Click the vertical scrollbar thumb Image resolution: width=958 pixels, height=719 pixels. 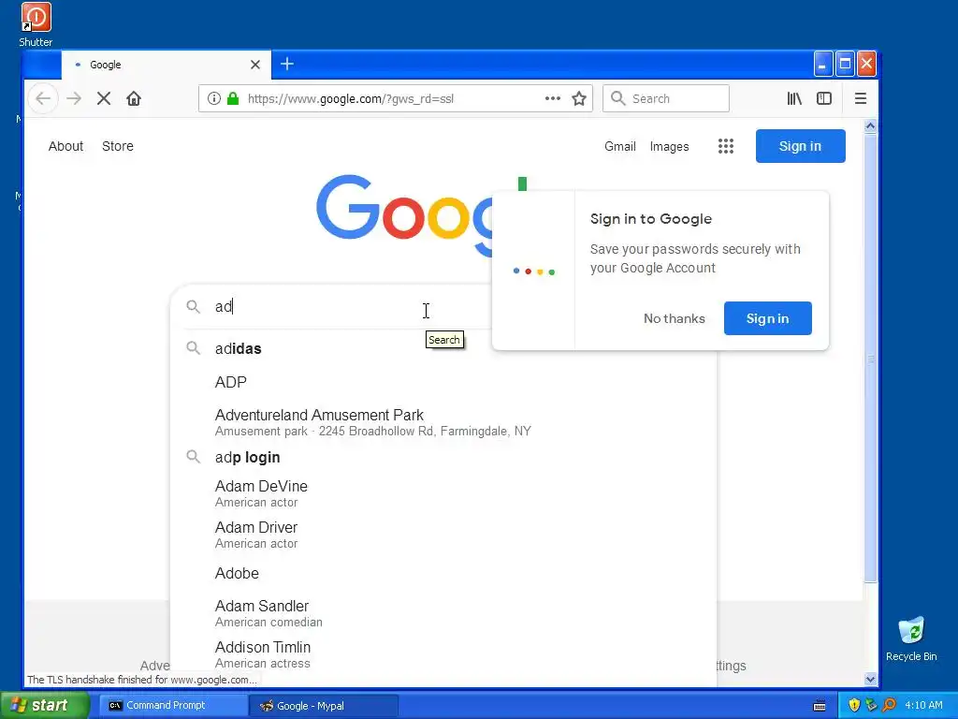(x=870, y=359)
